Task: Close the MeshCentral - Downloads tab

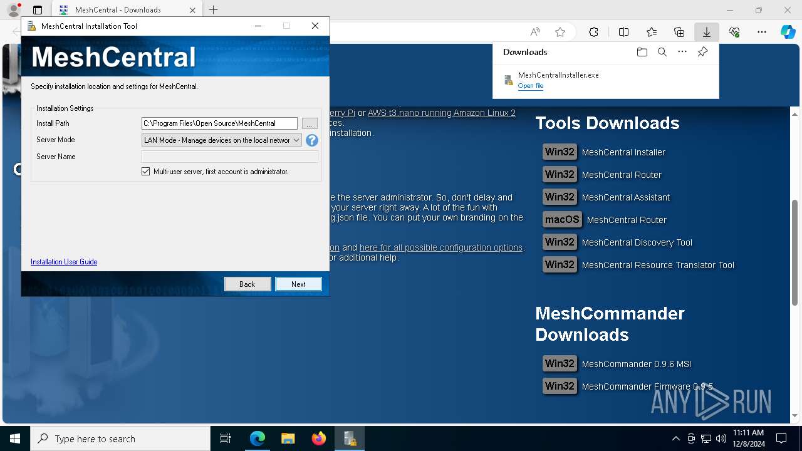Action: 193,10
